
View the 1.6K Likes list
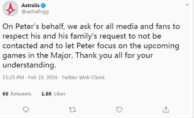click(x=53, y=94)
